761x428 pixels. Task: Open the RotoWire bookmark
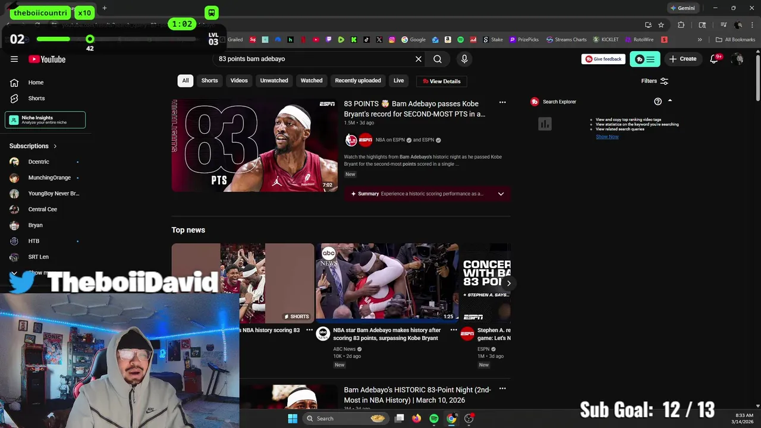coord(639,40)
